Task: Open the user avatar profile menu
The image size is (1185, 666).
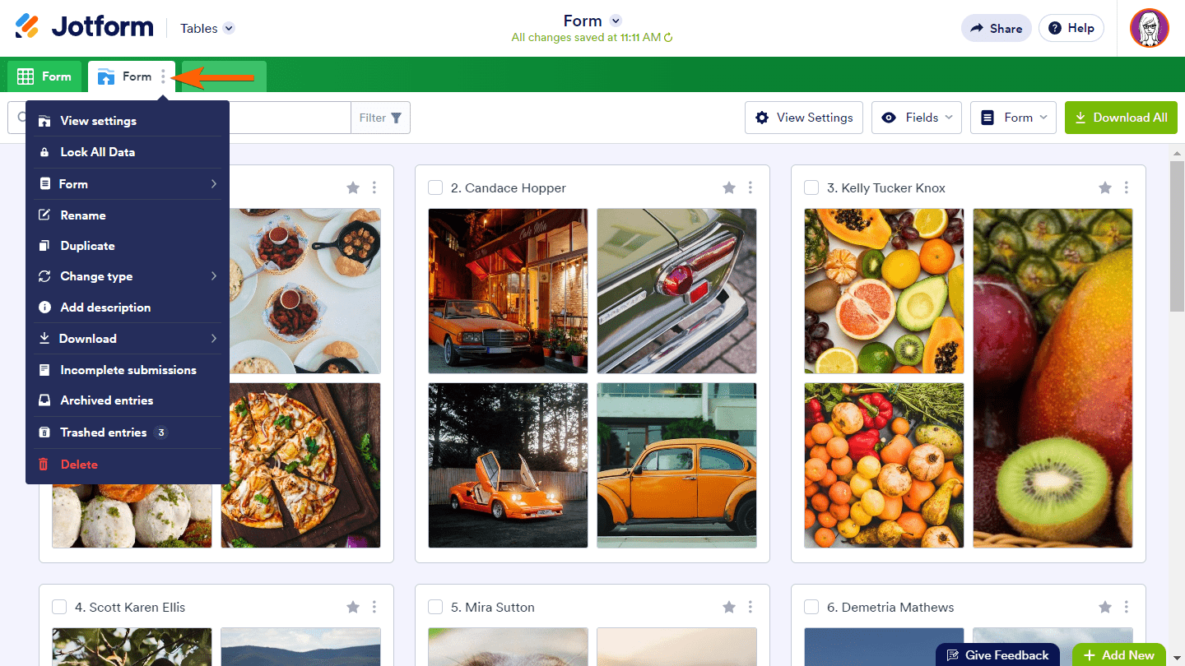Action: point(1149,28)
